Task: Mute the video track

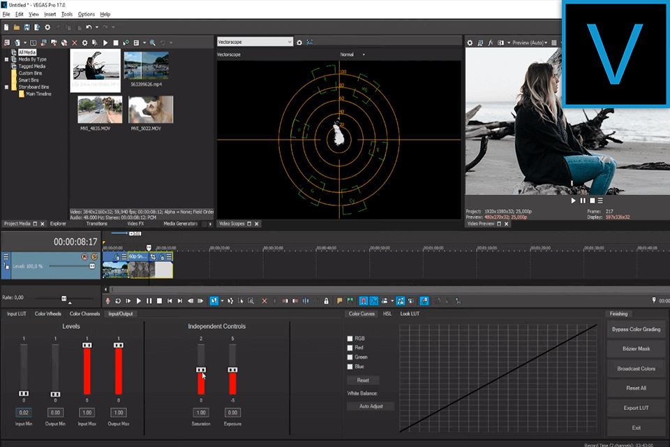Action: [84, 256]
